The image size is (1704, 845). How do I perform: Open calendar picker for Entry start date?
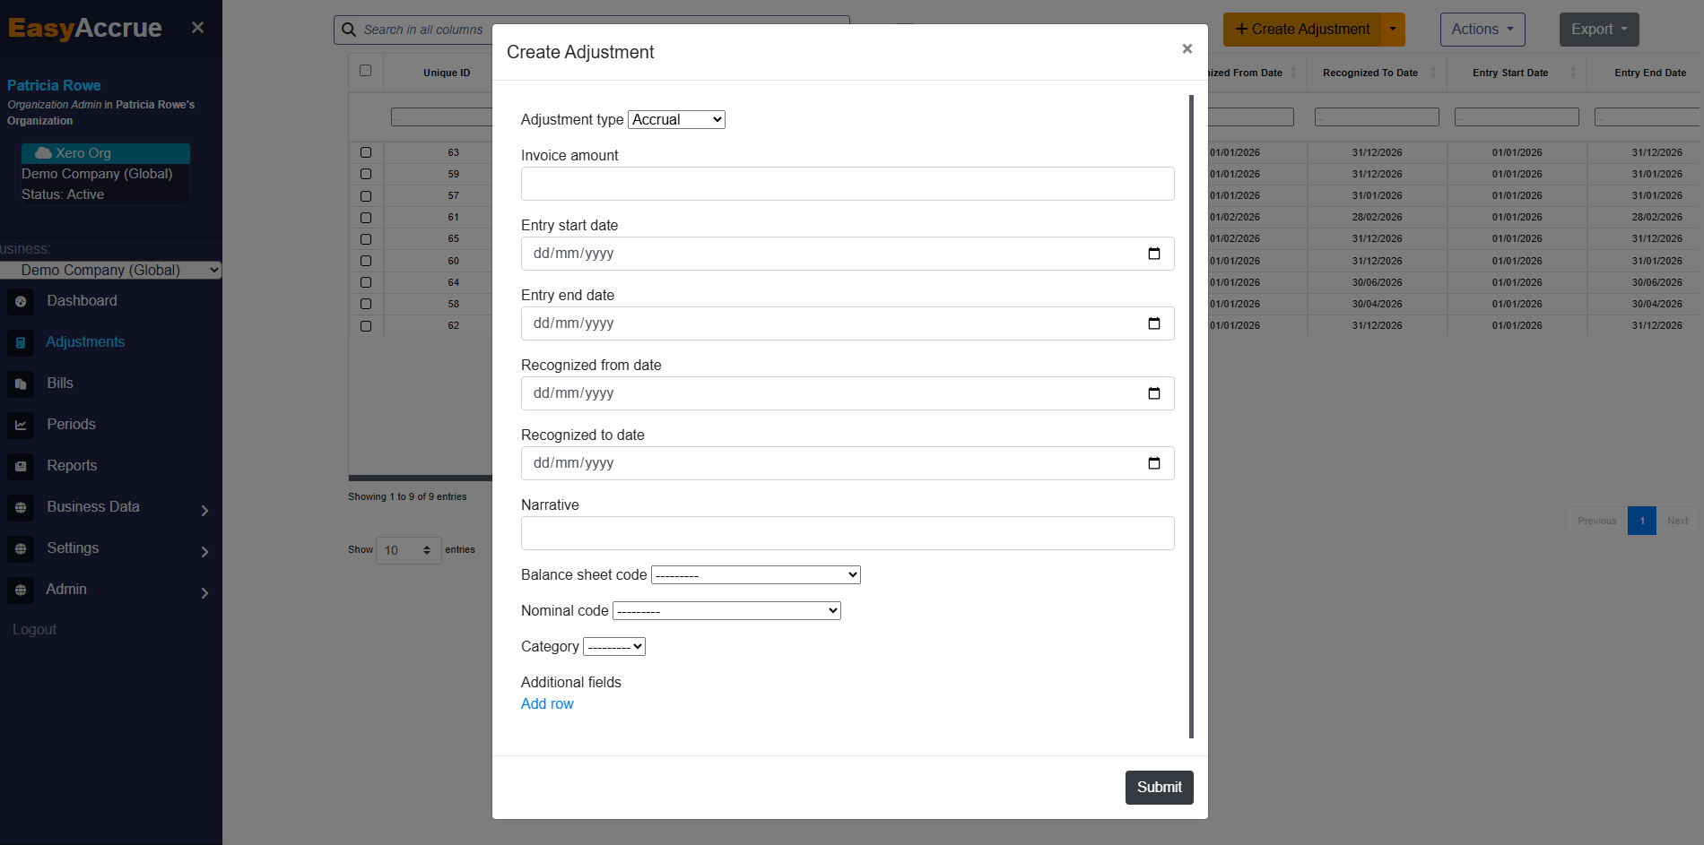point(1154,254)
